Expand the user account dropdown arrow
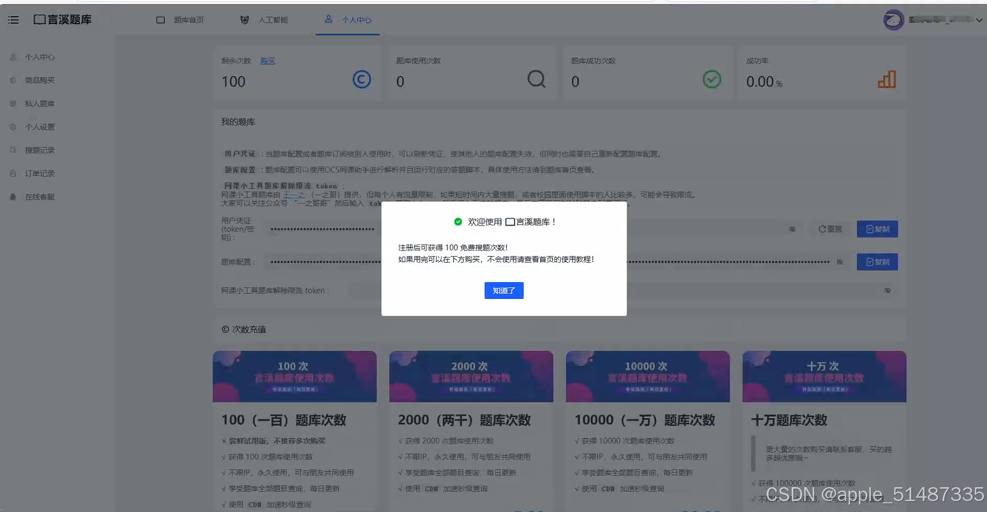Screen dimensions: 987x512 click(979, 20)
